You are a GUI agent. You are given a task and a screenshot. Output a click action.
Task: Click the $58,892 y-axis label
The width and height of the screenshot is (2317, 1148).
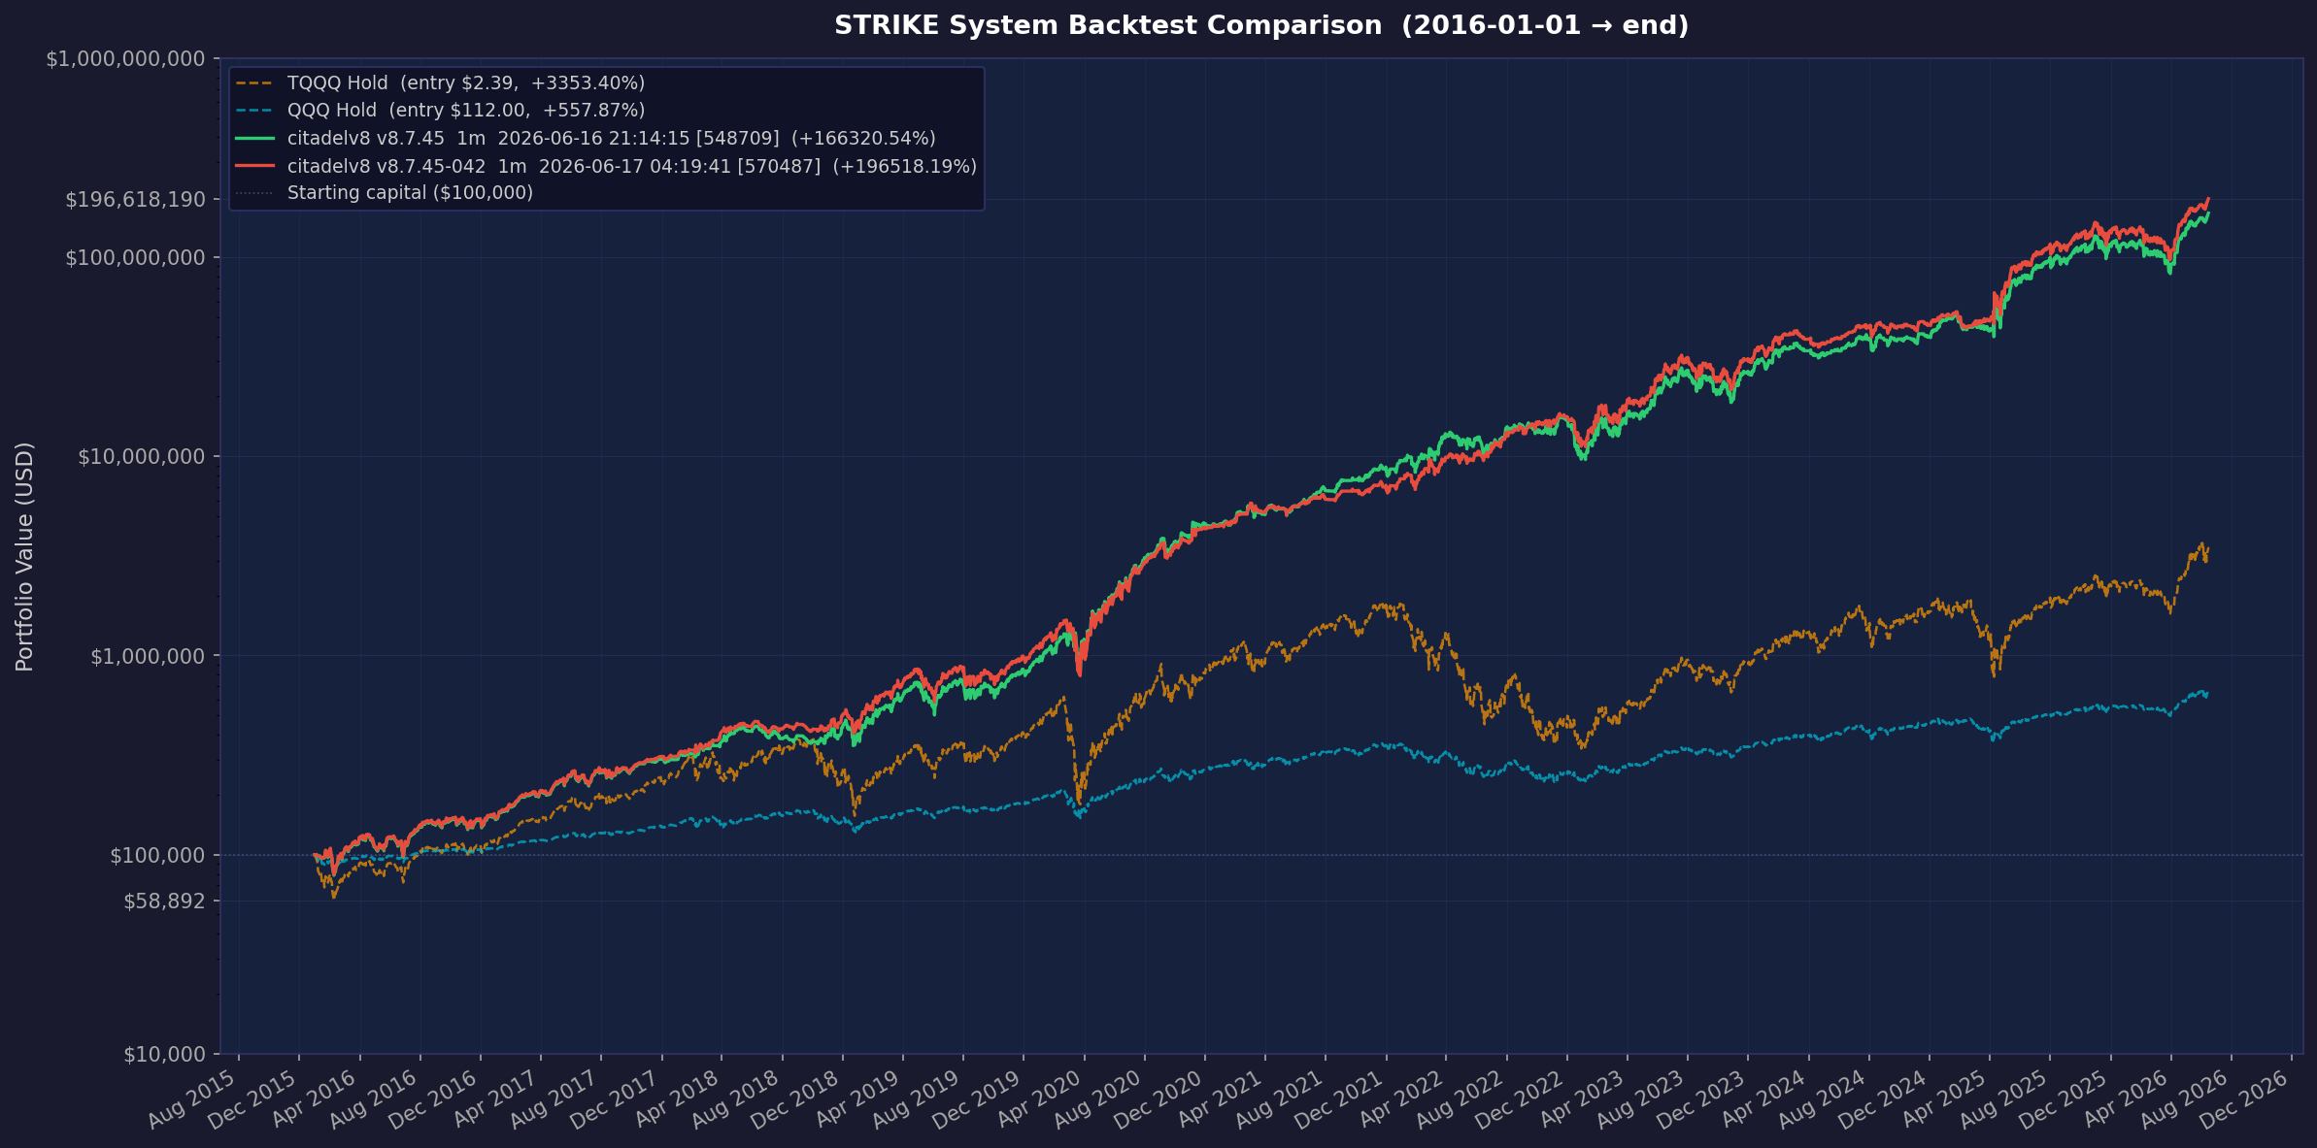pos(164,902)
